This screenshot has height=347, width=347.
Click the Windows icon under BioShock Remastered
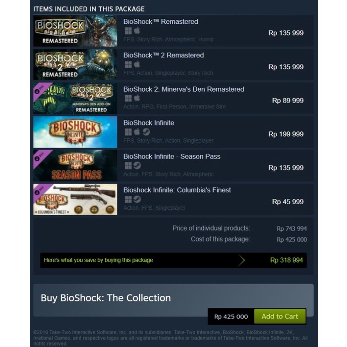pyautogui.click(x=128, y=31)
